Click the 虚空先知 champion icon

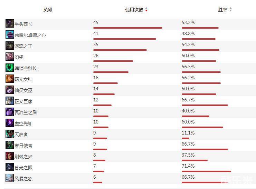point(10,123)
